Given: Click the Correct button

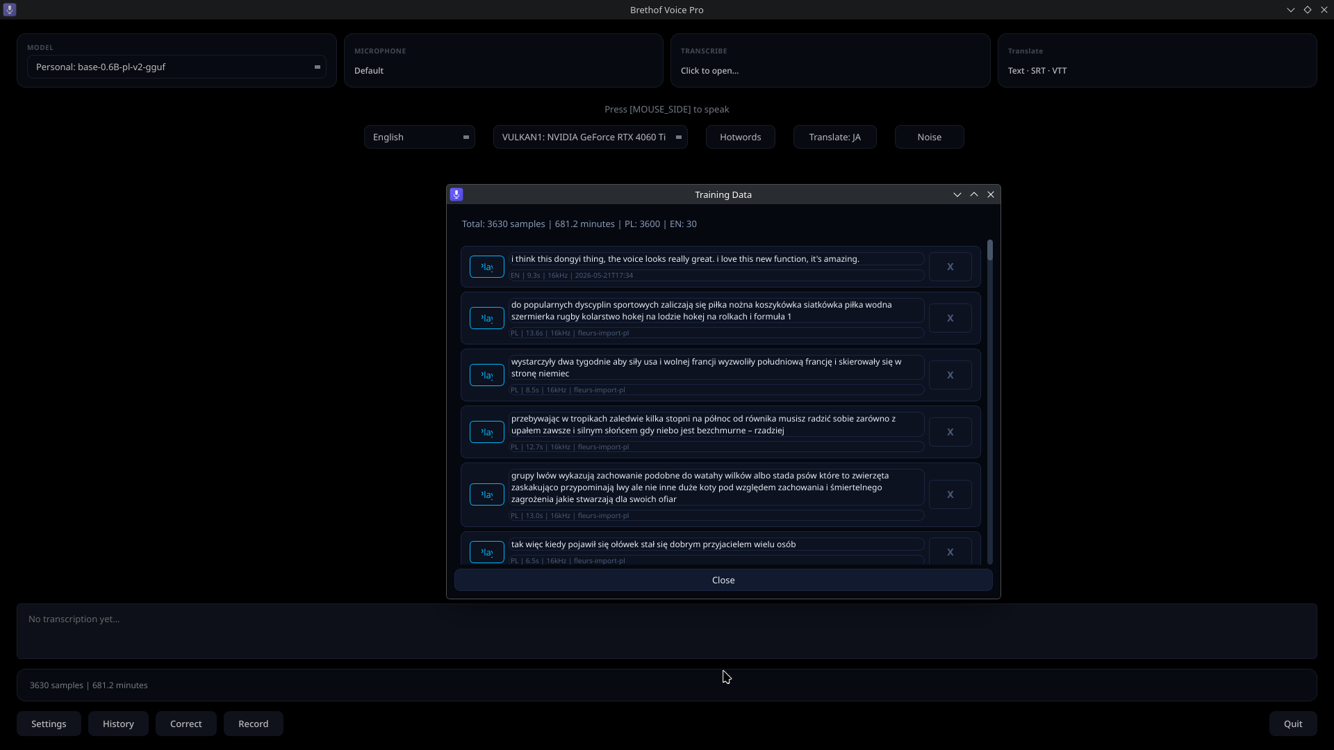Looking at the screenshot, I should coord(186,724).
